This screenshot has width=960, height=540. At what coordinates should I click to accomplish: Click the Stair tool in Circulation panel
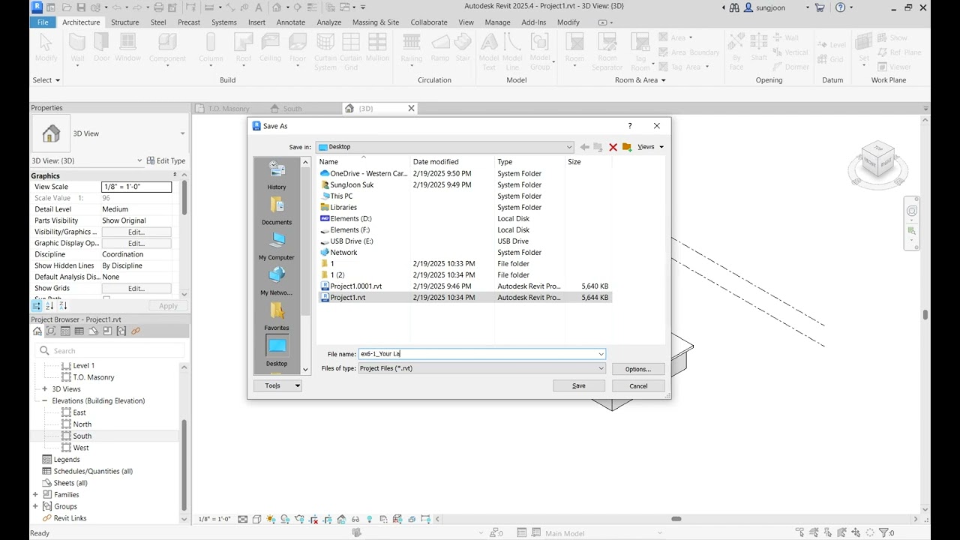point(463,47)
